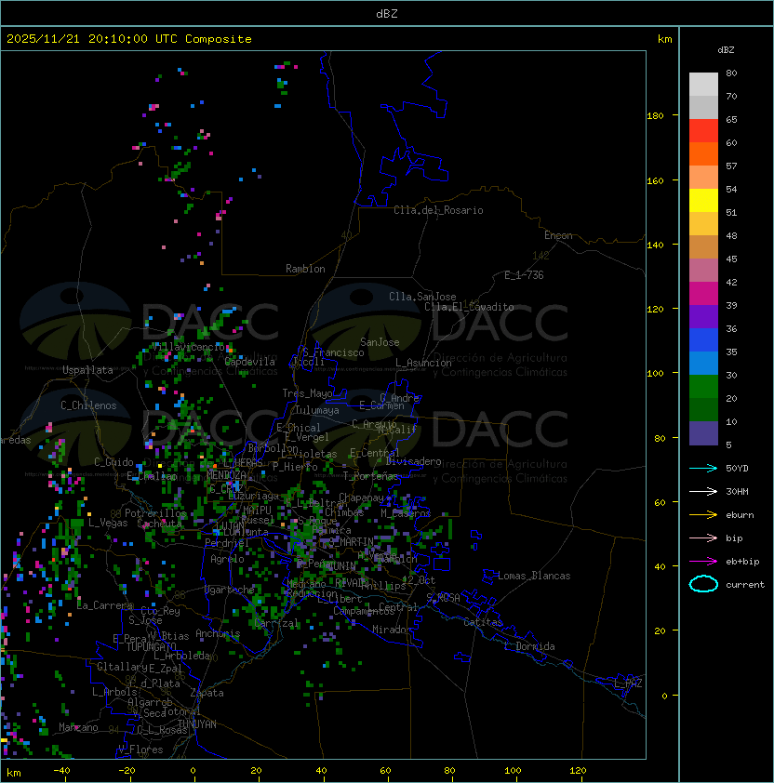Click the -40 horizontal axis tick label
This screenshot has height=783, width=774.
coord(61,771)
